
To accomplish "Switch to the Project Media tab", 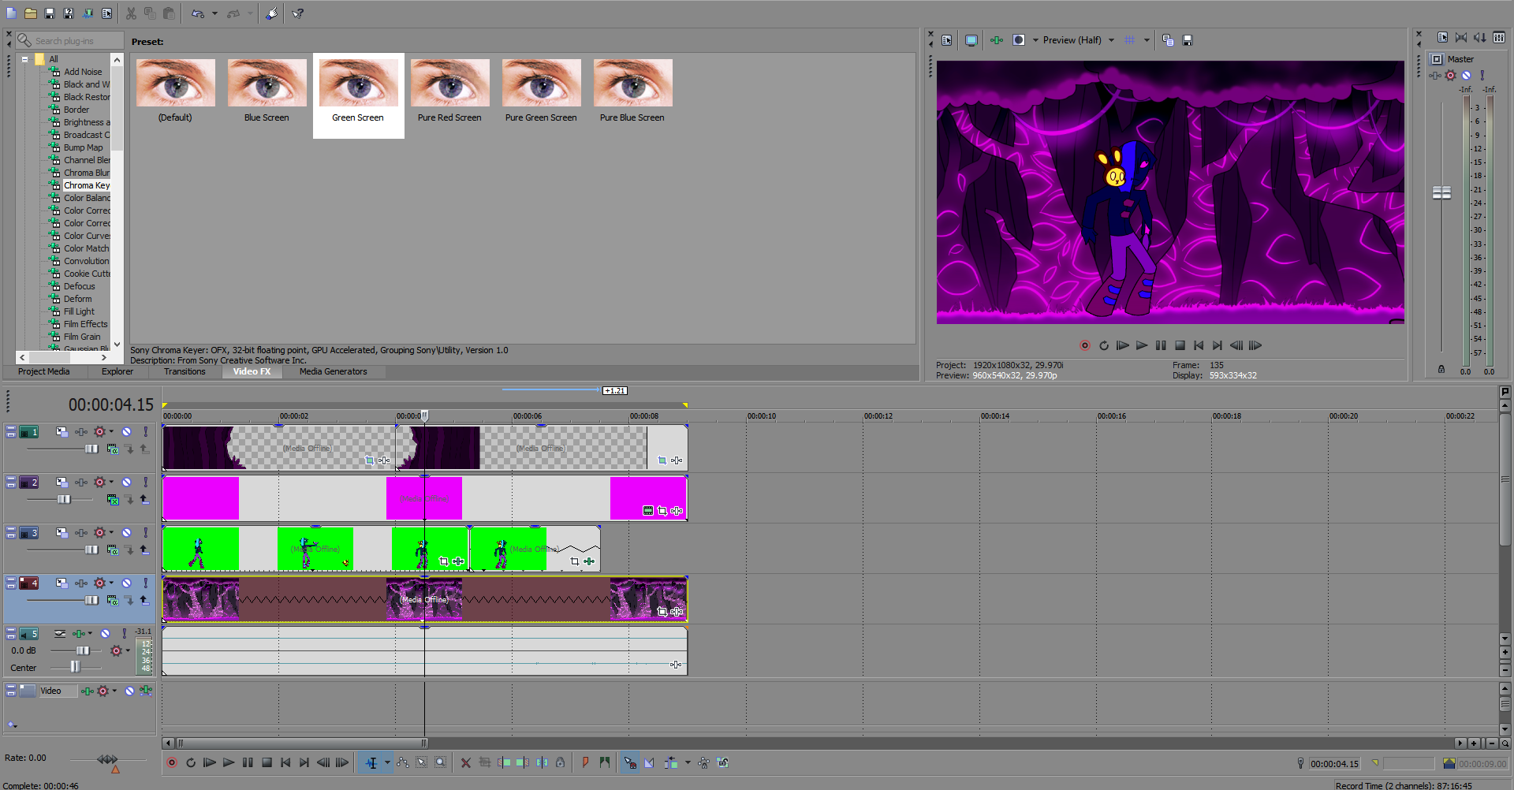I will [44, 371].
